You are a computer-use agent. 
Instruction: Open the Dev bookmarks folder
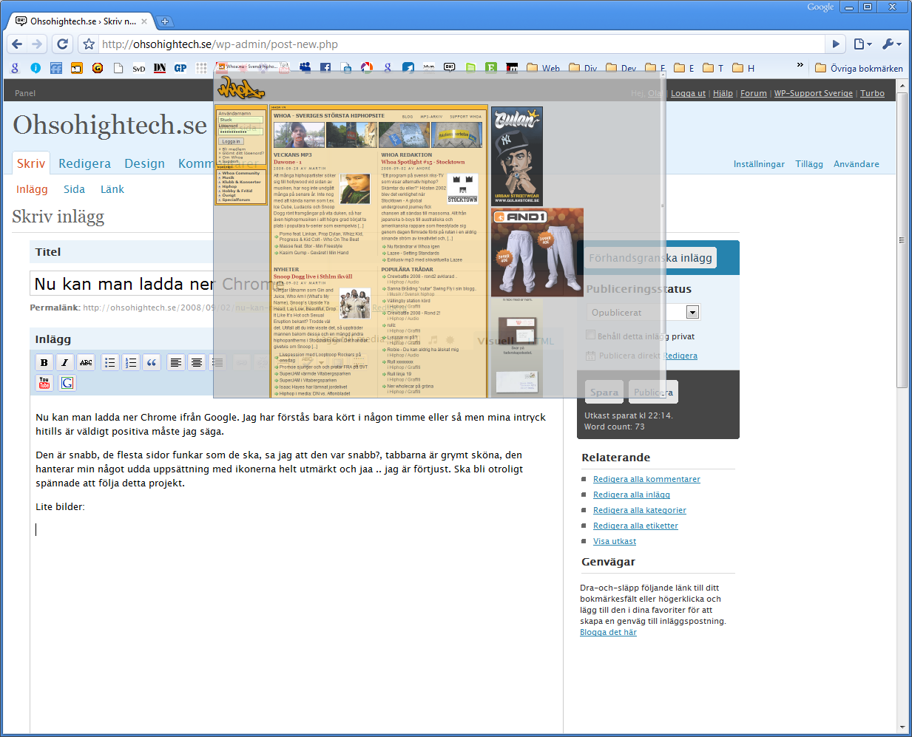click(621, 68)
